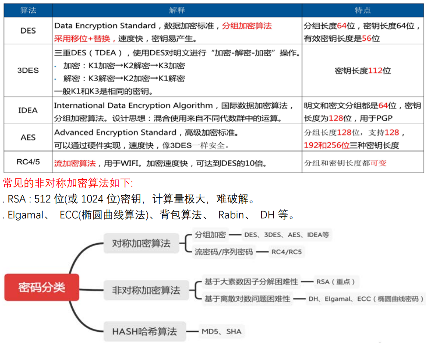Click 明文和密文分组都是64位 text
Viewport: 429px width, 343px height.
click(350, 105)
